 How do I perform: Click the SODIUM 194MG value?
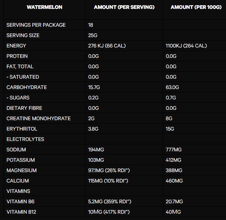[x=96, y=150]
